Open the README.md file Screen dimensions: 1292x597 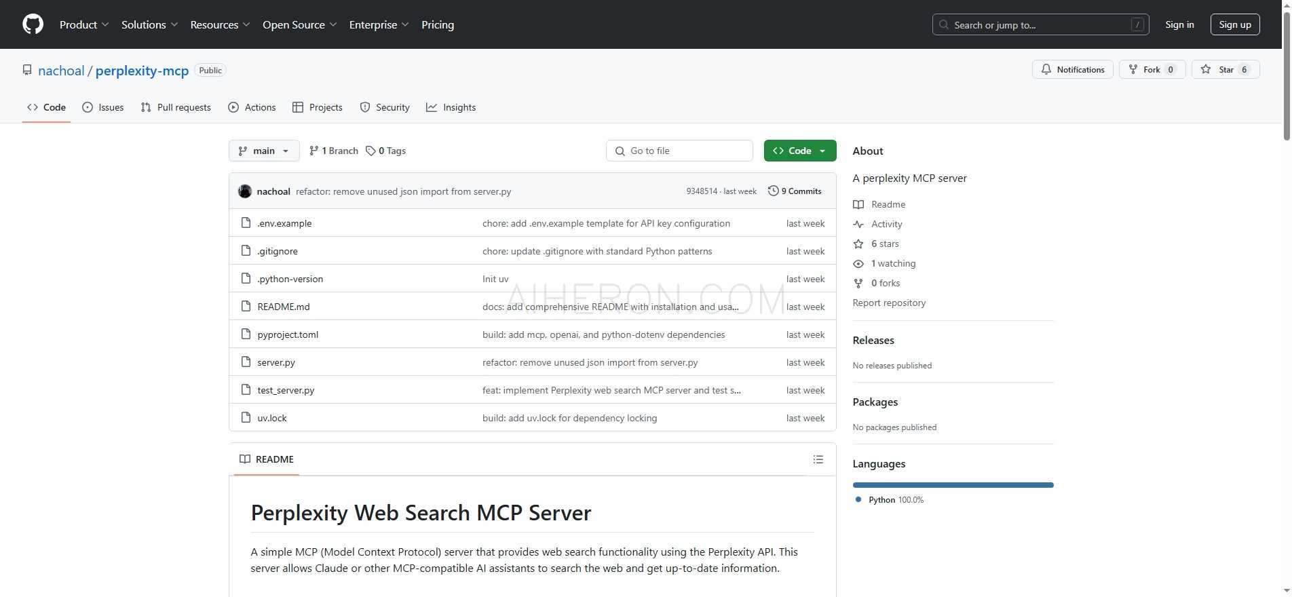coord(284,307)
